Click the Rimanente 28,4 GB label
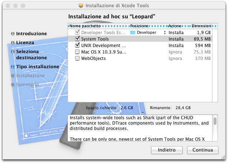The image size is (228, 163). pyautogui.click(x=170, y=108)
